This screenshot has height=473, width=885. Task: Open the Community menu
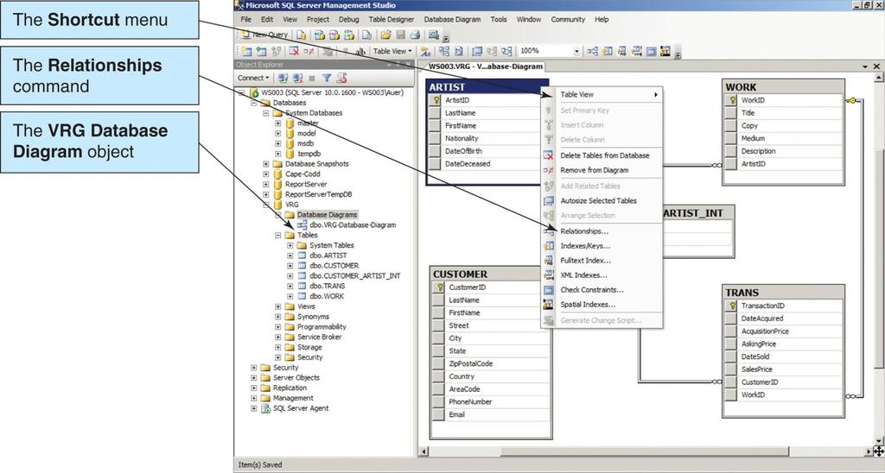568,19
